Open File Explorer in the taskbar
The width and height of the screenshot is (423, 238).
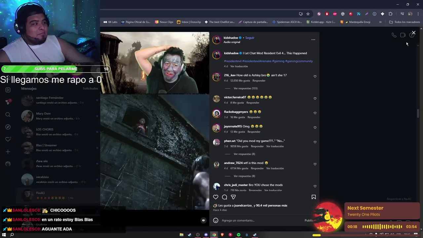pos(181,235)
